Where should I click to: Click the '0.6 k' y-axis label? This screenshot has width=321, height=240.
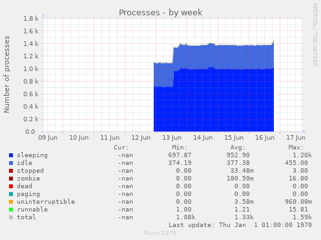pos(31,94)
